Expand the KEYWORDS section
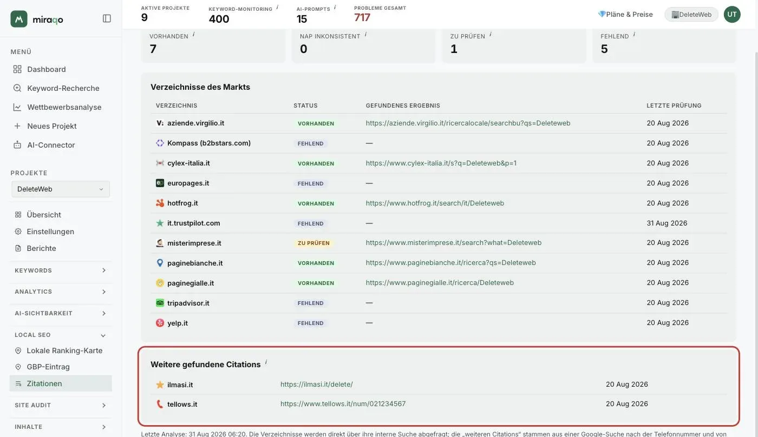 [61, 270]
